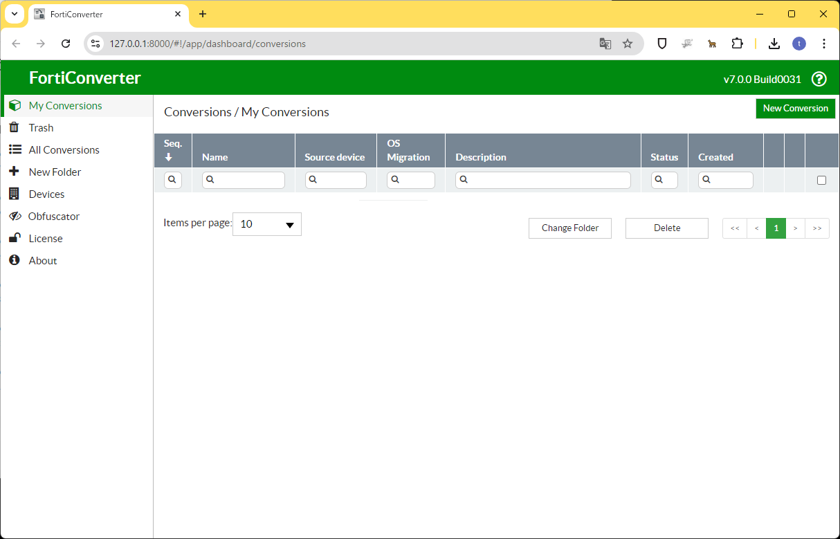Viewport: 840px width, 539px height.
Task: Open the Chrome three-dot menu
Action: pos(824,44)
